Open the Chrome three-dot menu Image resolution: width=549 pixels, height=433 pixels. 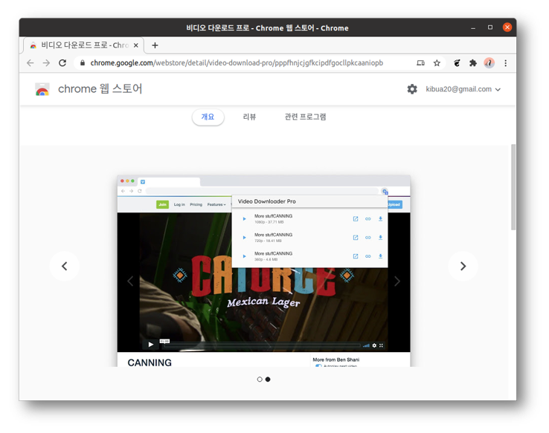[x=505, y=63]
